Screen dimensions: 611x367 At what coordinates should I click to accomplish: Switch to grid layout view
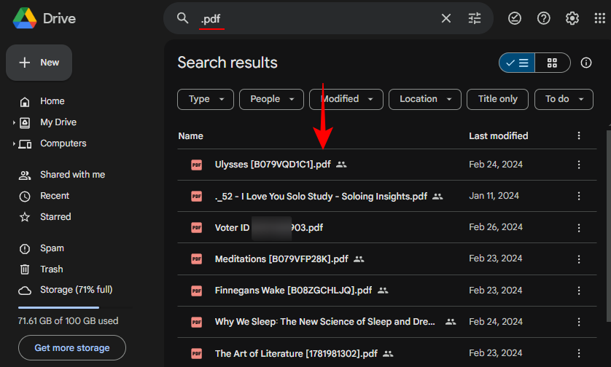coord(552,63)
